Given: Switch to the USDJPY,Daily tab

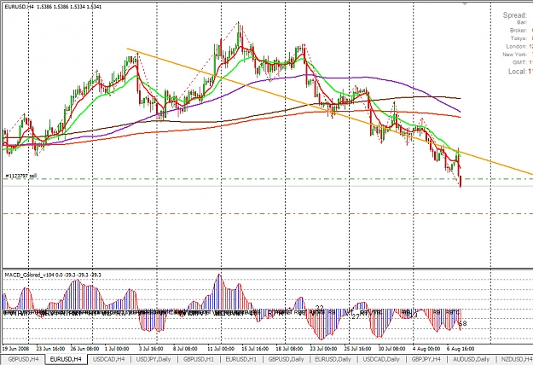Looking at the screenshot, I should click(x=154, y=359).
